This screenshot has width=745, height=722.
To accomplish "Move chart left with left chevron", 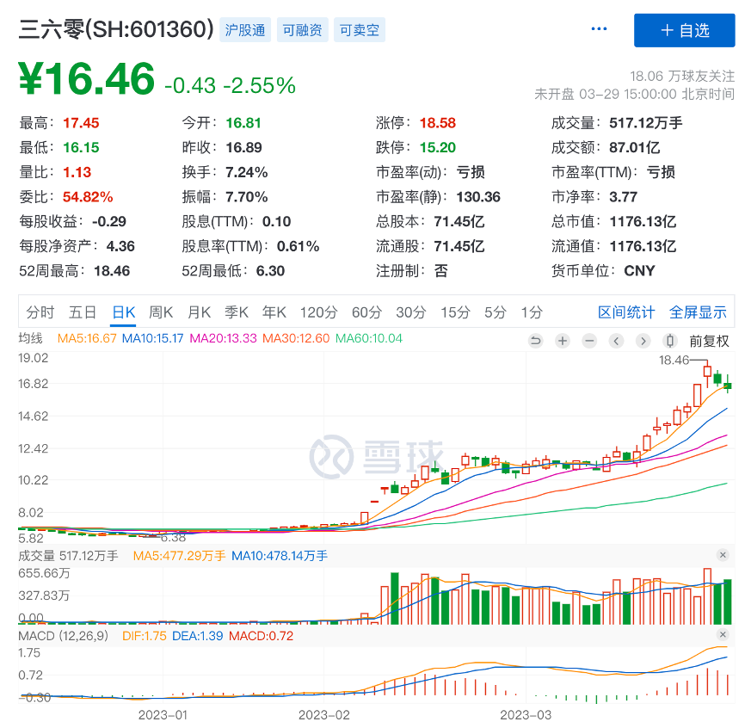I will (x=616, y=341).
